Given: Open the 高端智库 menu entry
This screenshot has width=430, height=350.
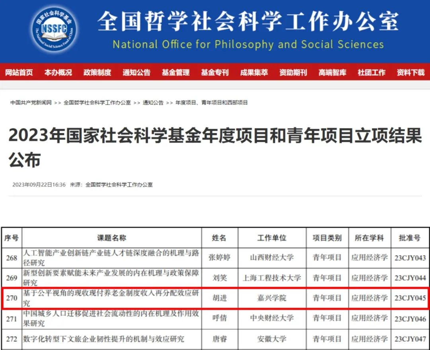Looking at the screenshot, I should (x=332, y=72).
